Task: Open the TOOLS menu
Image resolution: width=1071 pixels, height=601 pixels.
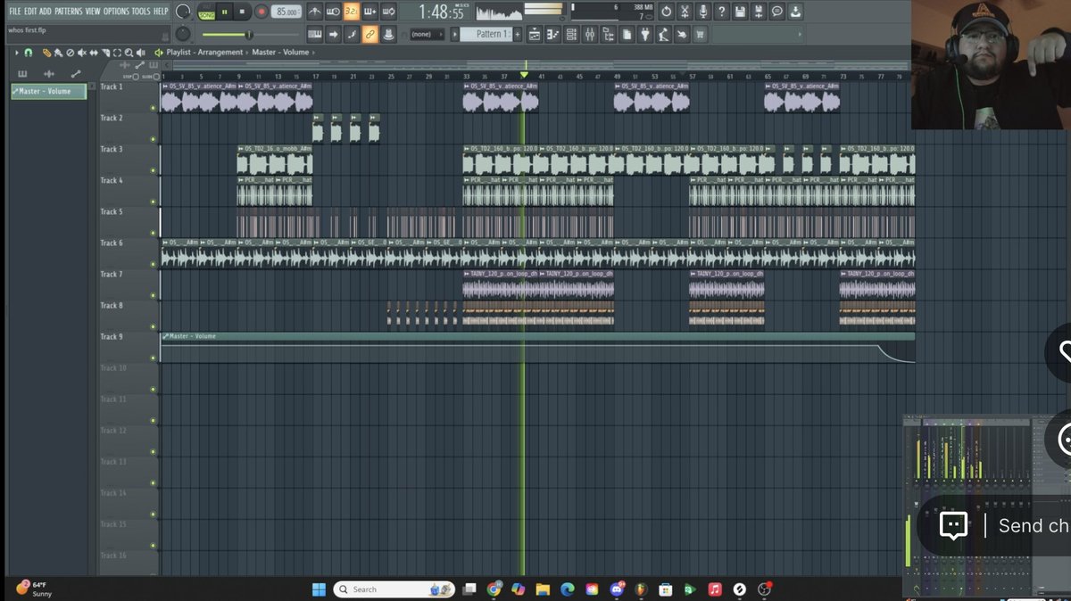Action: coord(141,12)
